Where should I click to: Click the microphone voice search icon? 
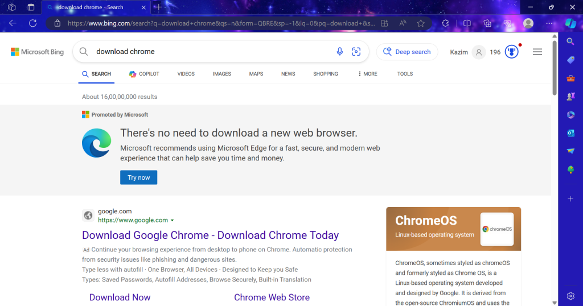point(339,52)
